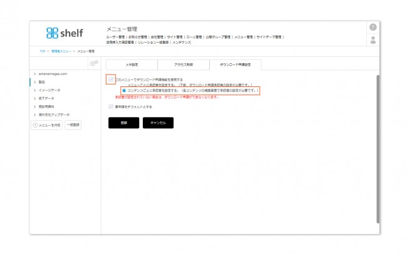Click the メニューを作成 button
Viewport: 407px width, 254px height.
pos(47,125)
